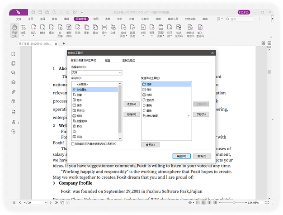Confirm the dialog with OK (确定(O))

coord(182,156)
